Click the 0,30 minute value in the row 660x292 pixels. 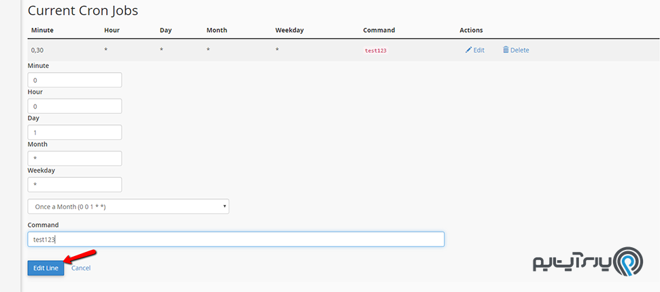[37, 50]
